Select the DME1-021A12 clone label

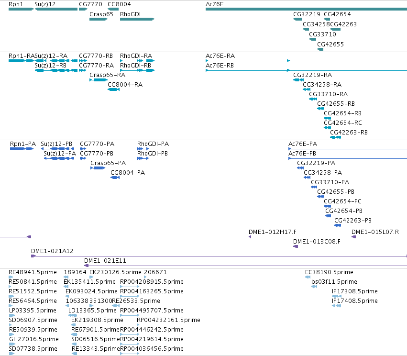point(52,251)
